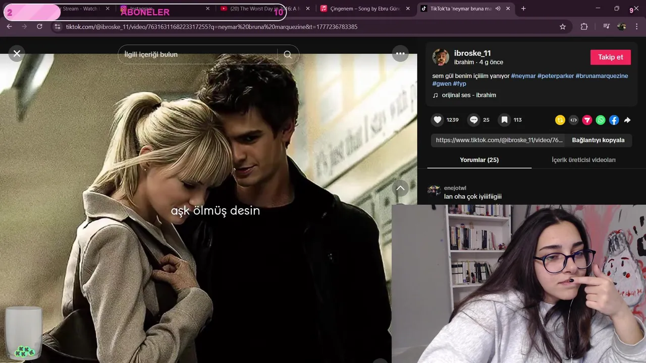Click the music note icon beside orijinal ses

(x=436, y=95)
